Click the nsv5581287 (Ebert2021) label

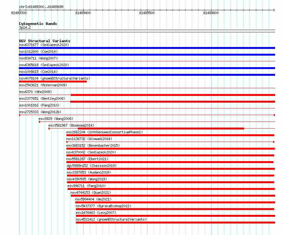click(87, 159)
